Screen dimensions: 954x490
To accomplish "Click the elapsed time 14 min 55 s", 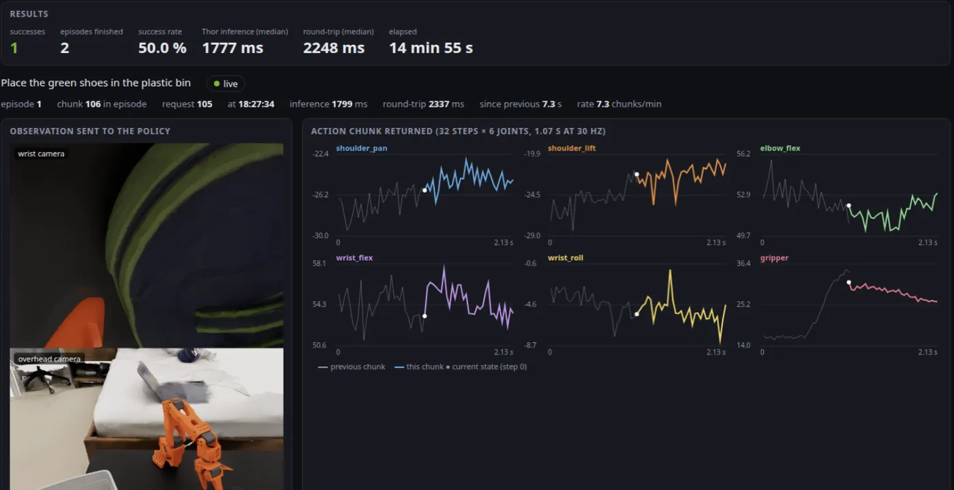I will pos(431,48).
